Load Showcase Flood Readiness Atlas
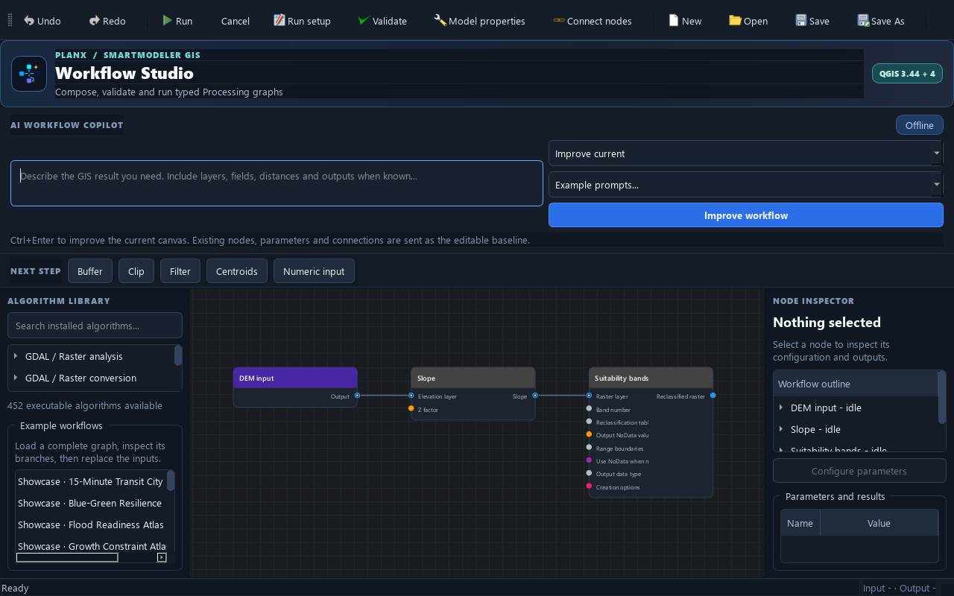 tap(91, 524)
